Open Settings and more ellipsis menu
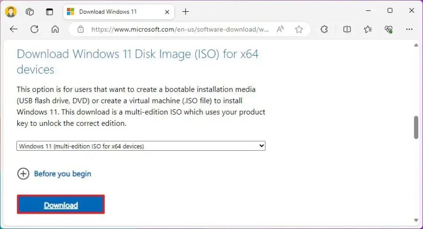The height and width of the screenshot is (229, 423). [409, 29]
